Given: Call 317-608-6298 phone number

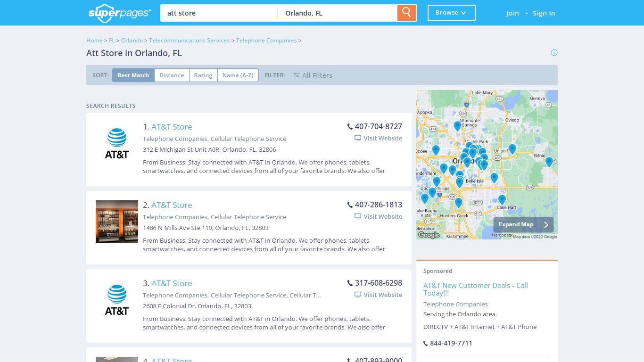Looking at the screenshot, I should pyautogui.click(x=379, y=283).
